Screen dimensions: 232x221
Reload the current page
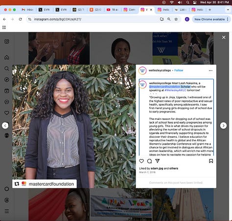pyautogui.click(x=20, y=19)
